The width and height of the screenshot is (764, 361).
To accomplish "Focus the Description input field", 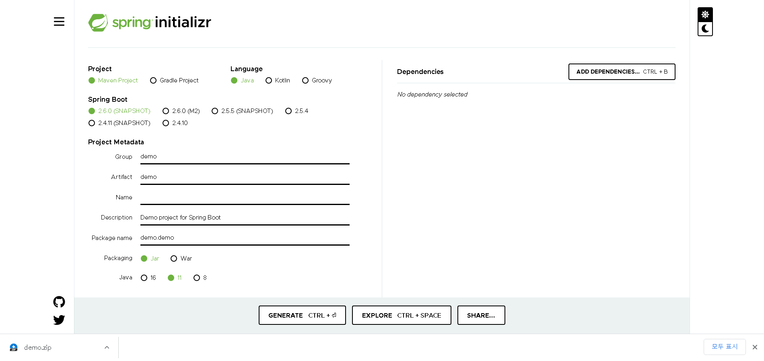I will pyautogui.click(x=245, y=218).
